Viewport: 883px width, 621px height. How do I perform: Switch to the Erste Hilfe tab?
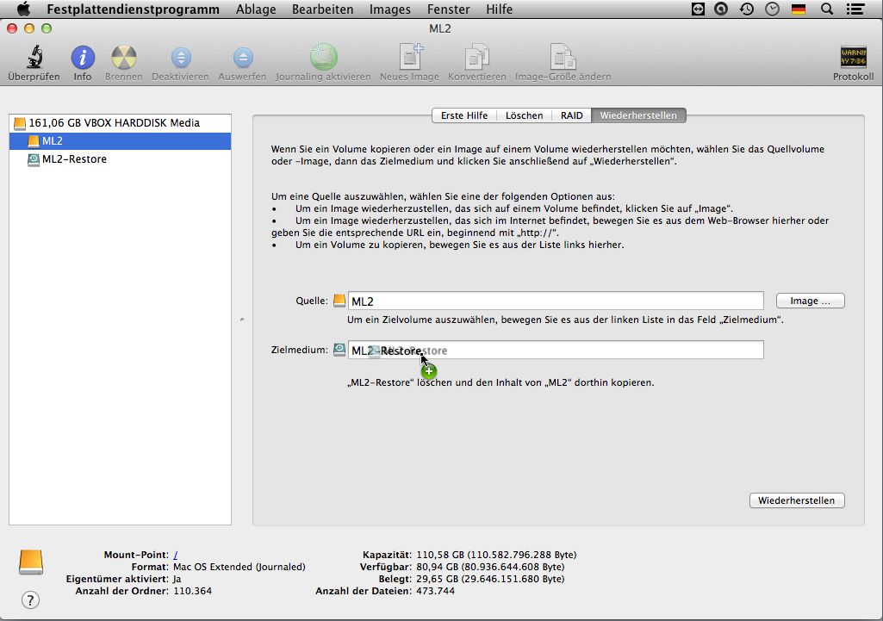pyautogui.click(x=464, y=115)
